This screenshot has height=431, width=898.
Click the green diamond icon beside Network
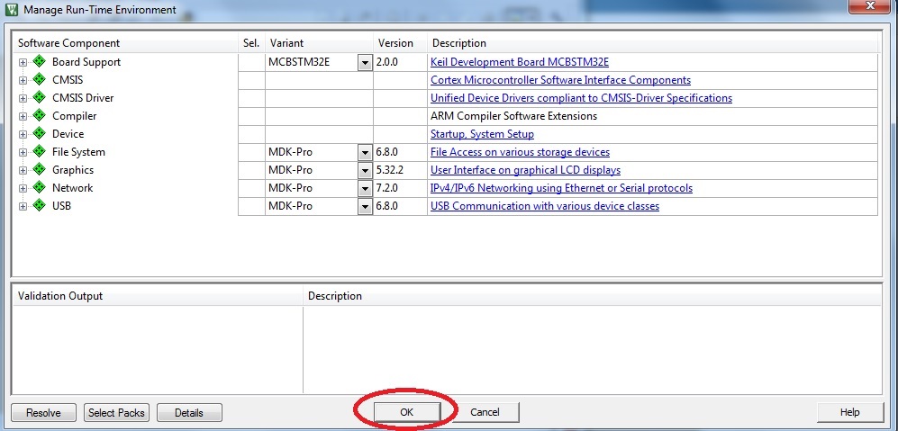click(39, 187)
